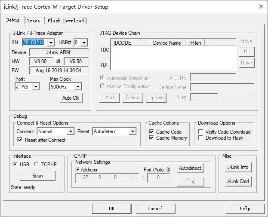This screenshot has height=217, width=268.
Task: Click the Port (Auto: 0) field
Action: [x=159, y=178]
